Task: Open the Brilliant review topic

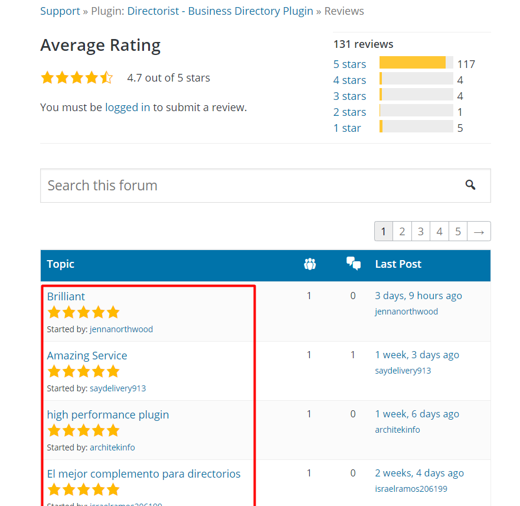Action: click(66, 296)
